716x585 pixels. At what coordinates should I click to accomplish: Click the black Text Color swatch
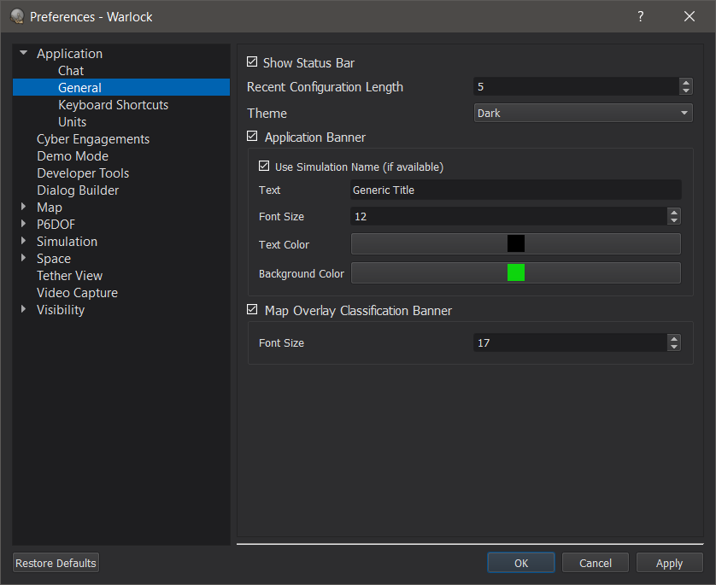(x=515, y=243)
